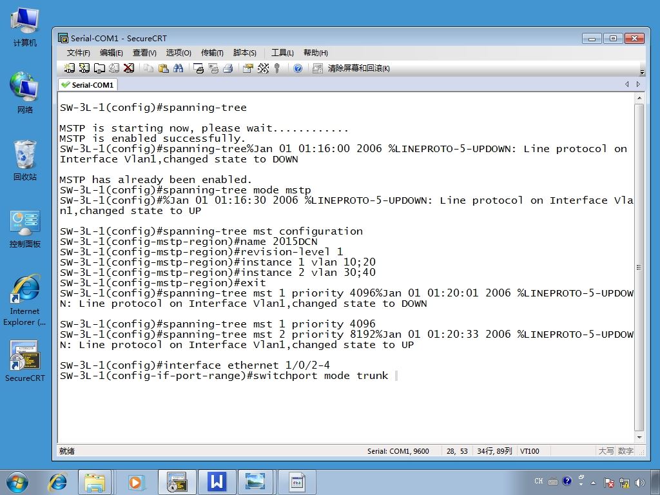
Task: Open the 回收站 recycle bin icon
Action: [25, 160]
